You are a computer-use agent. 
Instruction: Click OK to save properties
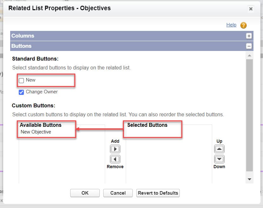pyautogui.click(x=85, y=193)
